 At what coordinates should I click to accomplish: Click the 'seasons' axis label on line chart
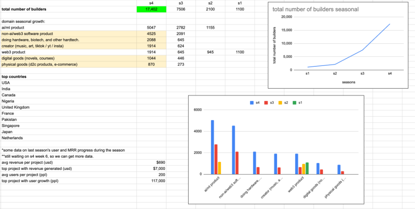tap(348, 83)
